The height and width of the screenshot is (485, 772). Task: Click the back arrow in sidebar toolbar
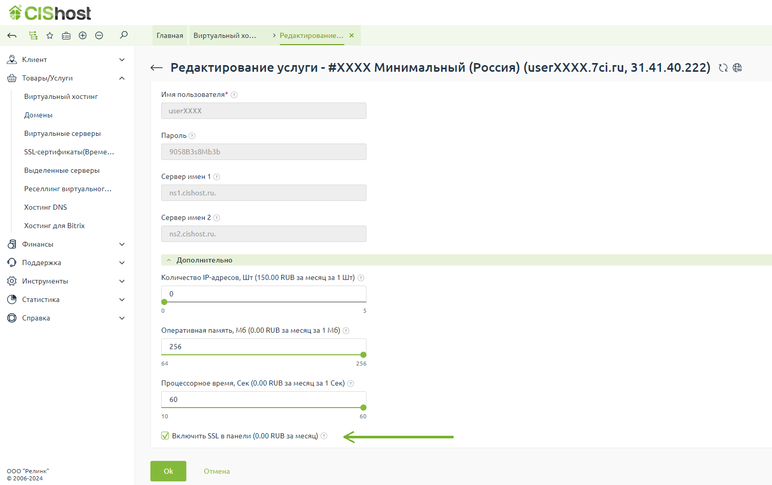click(x=12, y=35)
